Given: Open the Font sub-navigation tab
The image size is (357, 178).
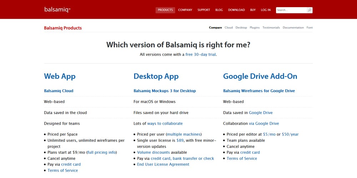Looking at the screenshot, I should [x=310, y=27].
